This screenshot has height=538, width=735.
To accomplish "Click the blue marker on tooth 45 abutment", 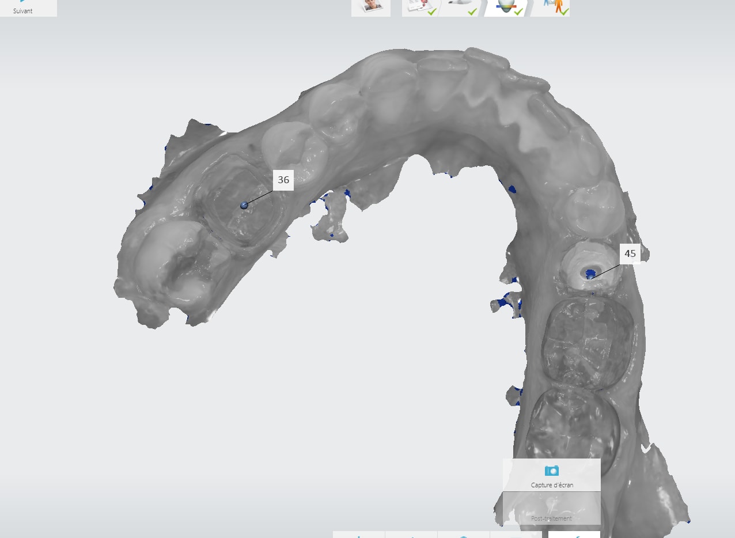I will click(x=590, y=275).
